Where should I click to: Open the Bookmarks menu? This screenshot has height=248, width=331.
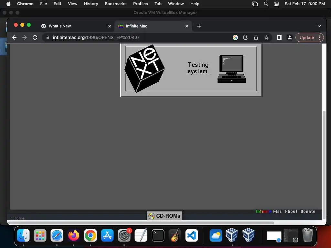115,4
